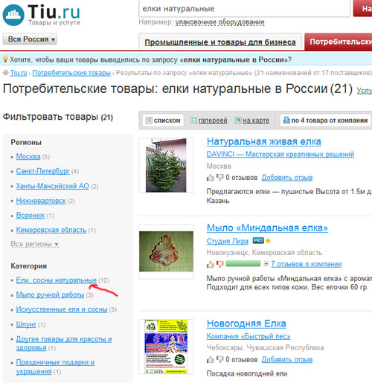Open the Вся Россия region dropdown
The width and height of the screenshot is (372, 383).
30,39
